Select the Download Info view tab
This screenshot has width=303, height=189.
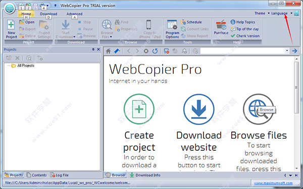pyautogui.click(x=145, y=175)
